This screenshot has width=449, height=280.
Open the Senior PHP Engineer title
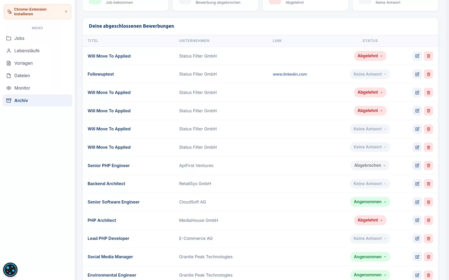109,165
